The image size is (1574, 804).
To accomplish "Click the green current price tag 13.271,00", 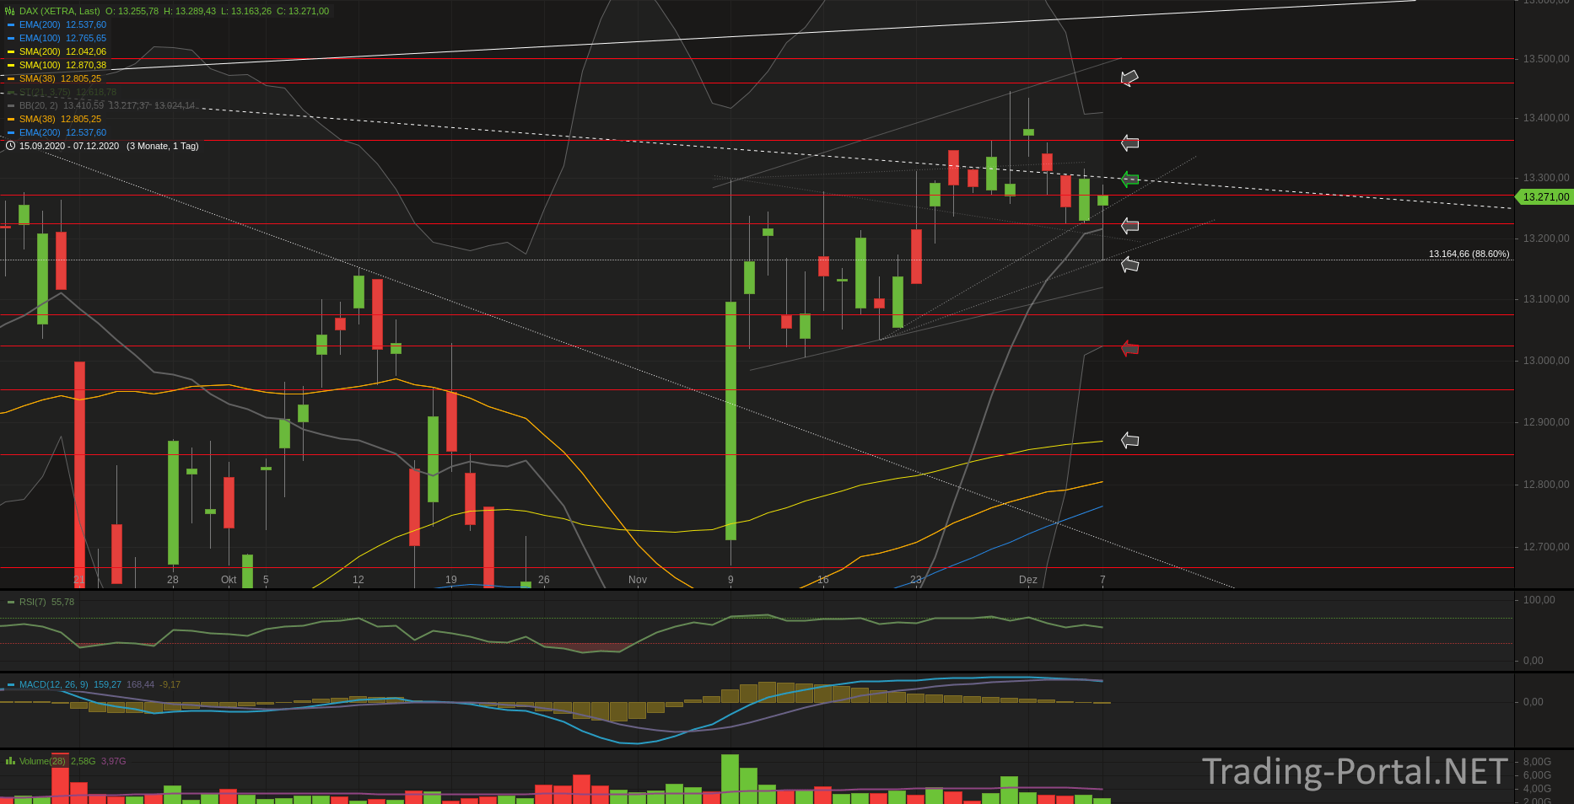I will 1544,196.
